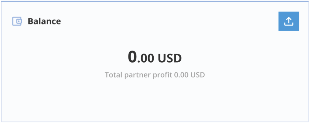Viewport: 310px width, 123px height.
Task: Click empty area below partner profit text
Action: 155,99
